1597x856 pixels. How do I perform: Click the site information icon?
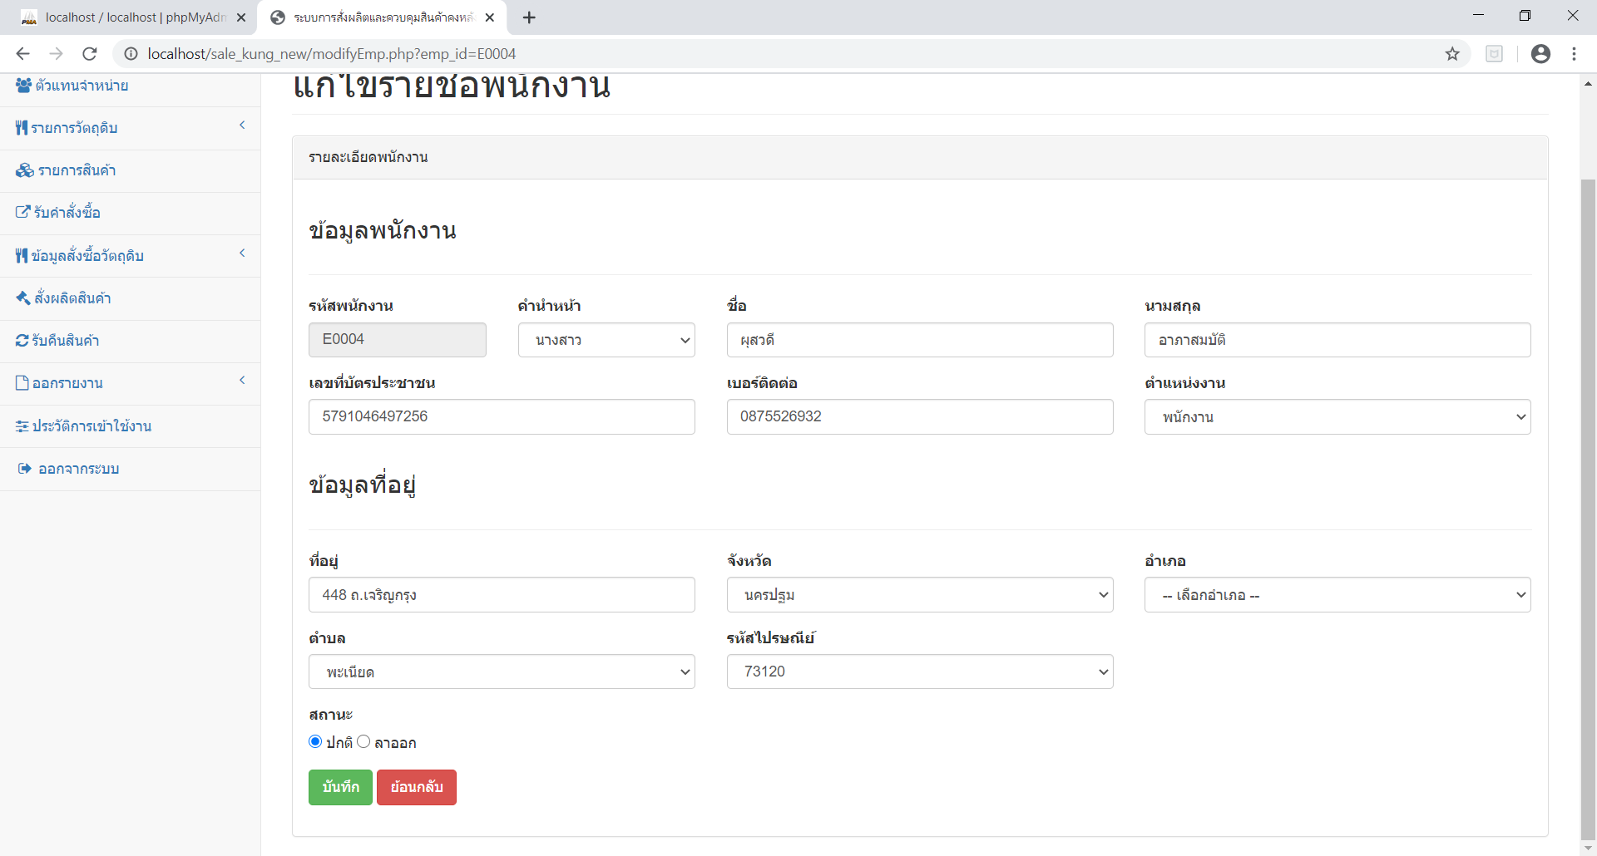pos(131,54)
